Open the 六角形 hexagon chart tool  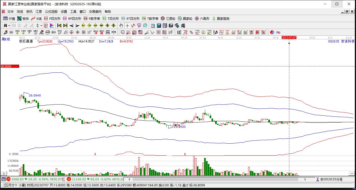[202, 19]
